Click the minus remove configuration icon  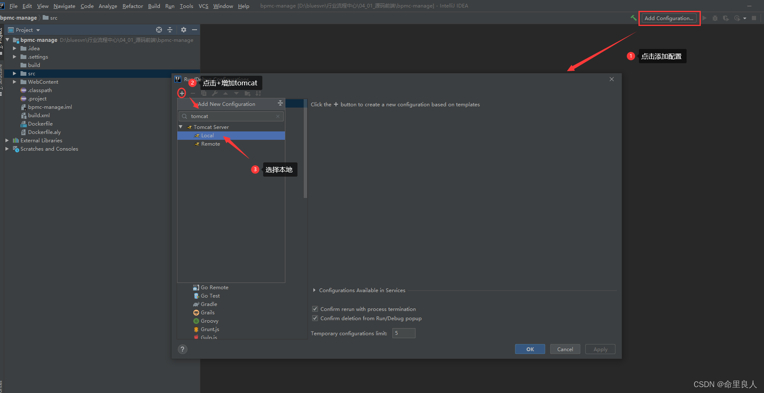(x=193, y=93)
